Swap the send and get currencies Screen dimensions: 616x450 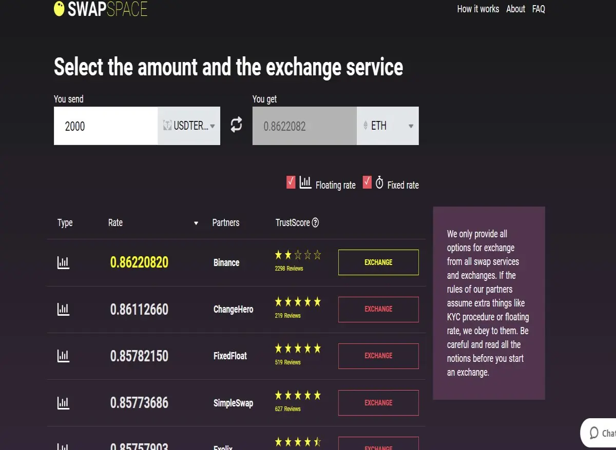236,125
